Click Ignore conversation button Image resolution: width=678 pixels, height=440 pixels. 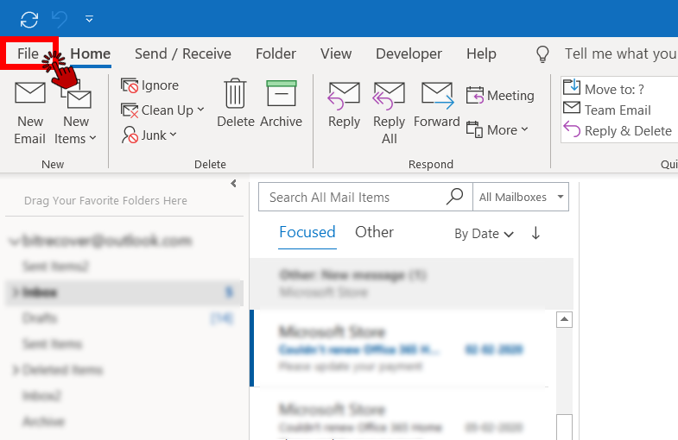pyautogui.click(x=149, y=85)
